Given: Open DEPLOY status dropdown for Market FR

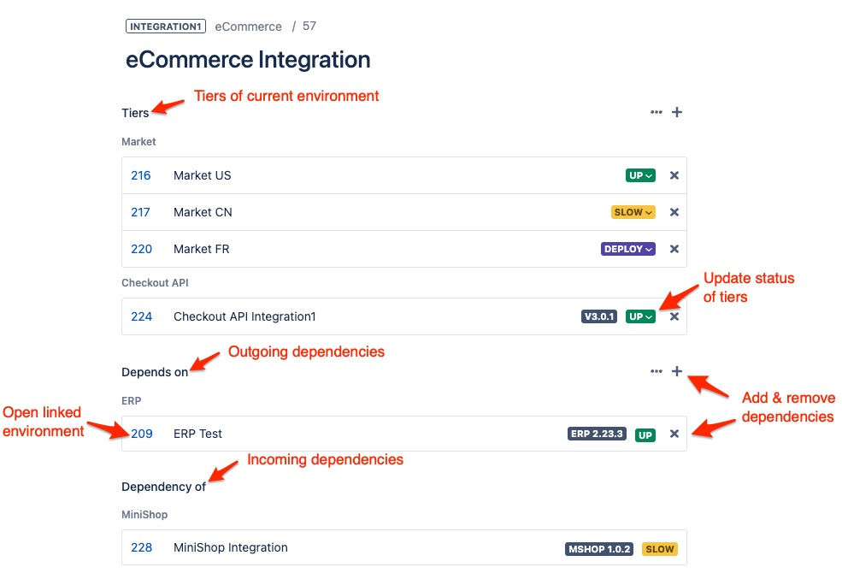Looking at the screenshot, I should 628,249.
